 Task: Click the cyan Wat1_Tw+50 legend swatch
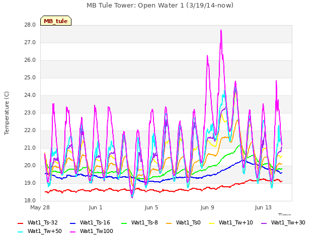(20, 232)
